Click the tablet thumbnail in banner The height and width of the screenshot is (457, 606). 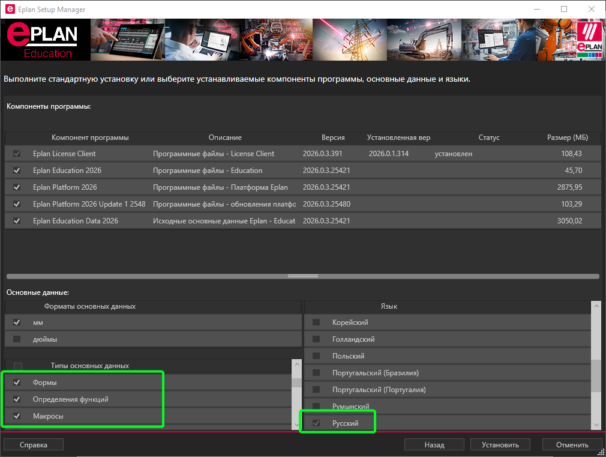[128, 40]
